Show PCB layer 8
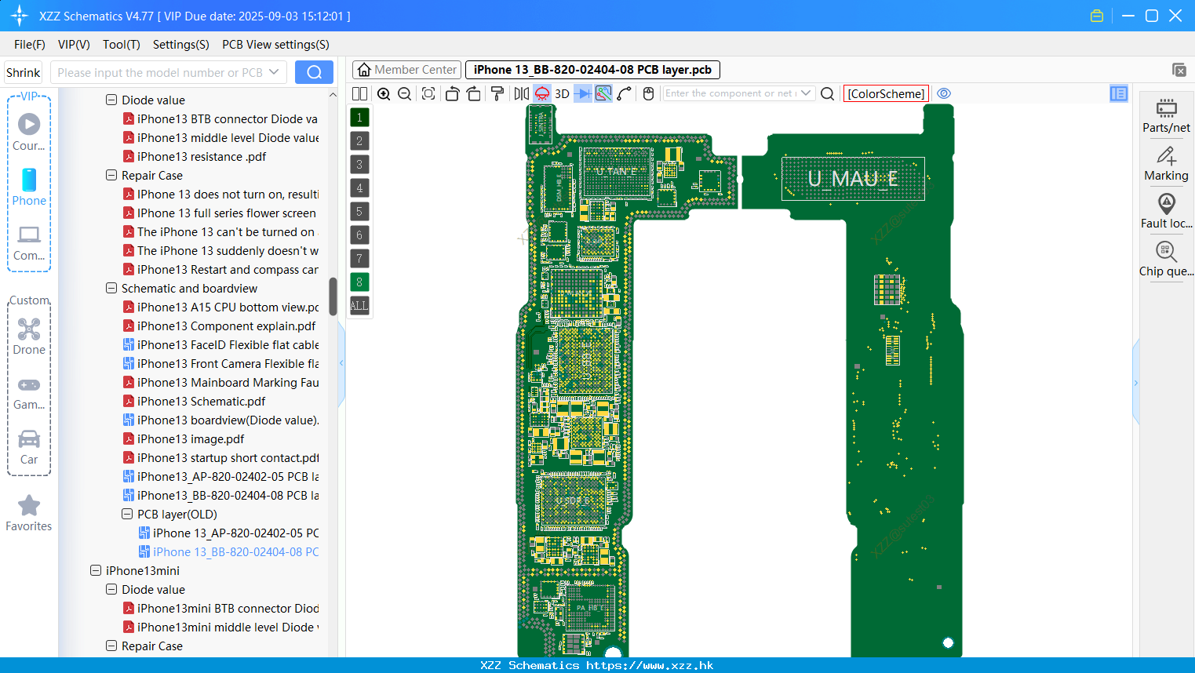 [x=359, y=282]
